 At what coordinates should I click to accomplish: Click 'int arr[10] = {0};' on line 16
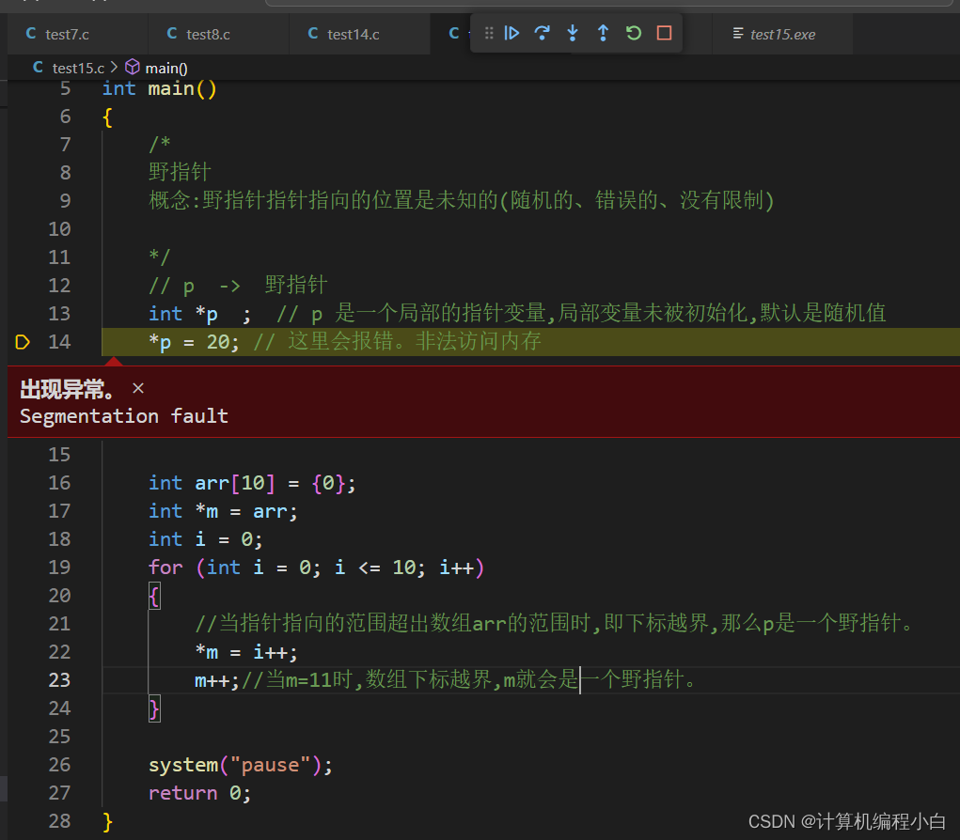click(252, 483)
